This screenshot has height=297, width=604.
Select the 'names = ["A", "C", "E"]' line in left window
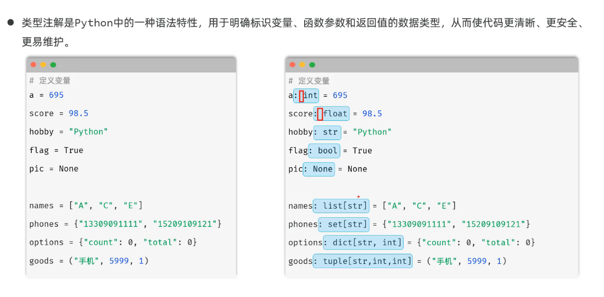click(x=86, y=205)
